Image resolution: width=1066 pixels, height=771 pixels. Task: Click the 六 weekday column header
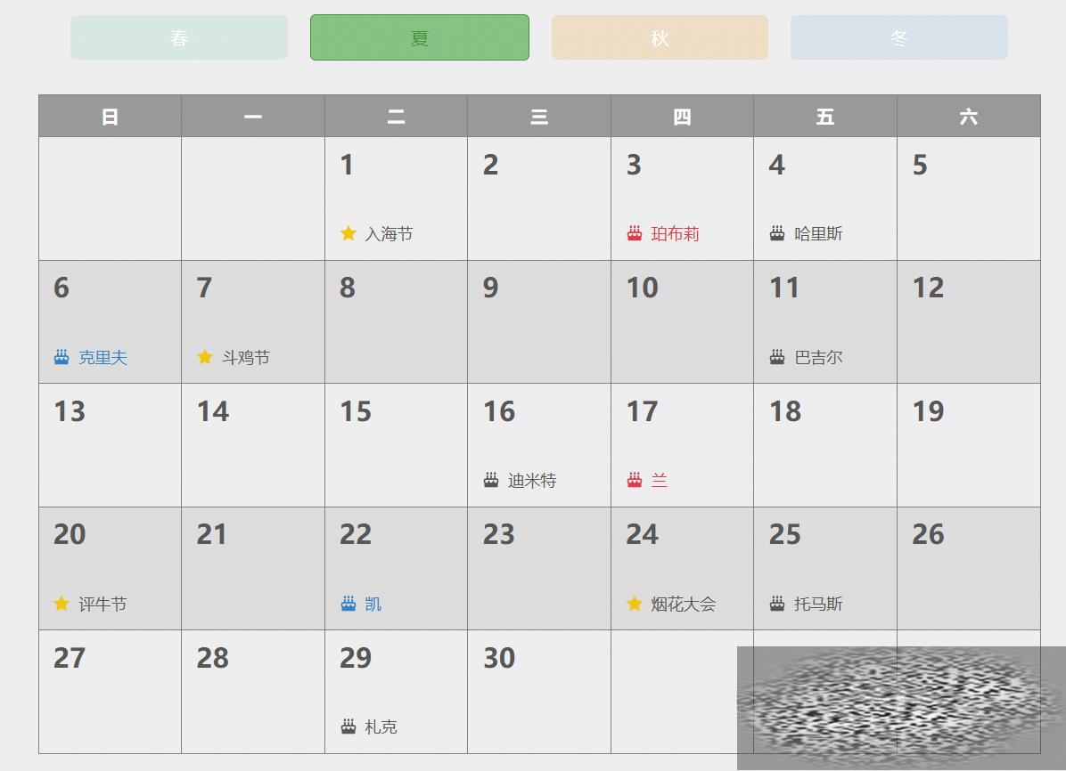tap(969, 116)
